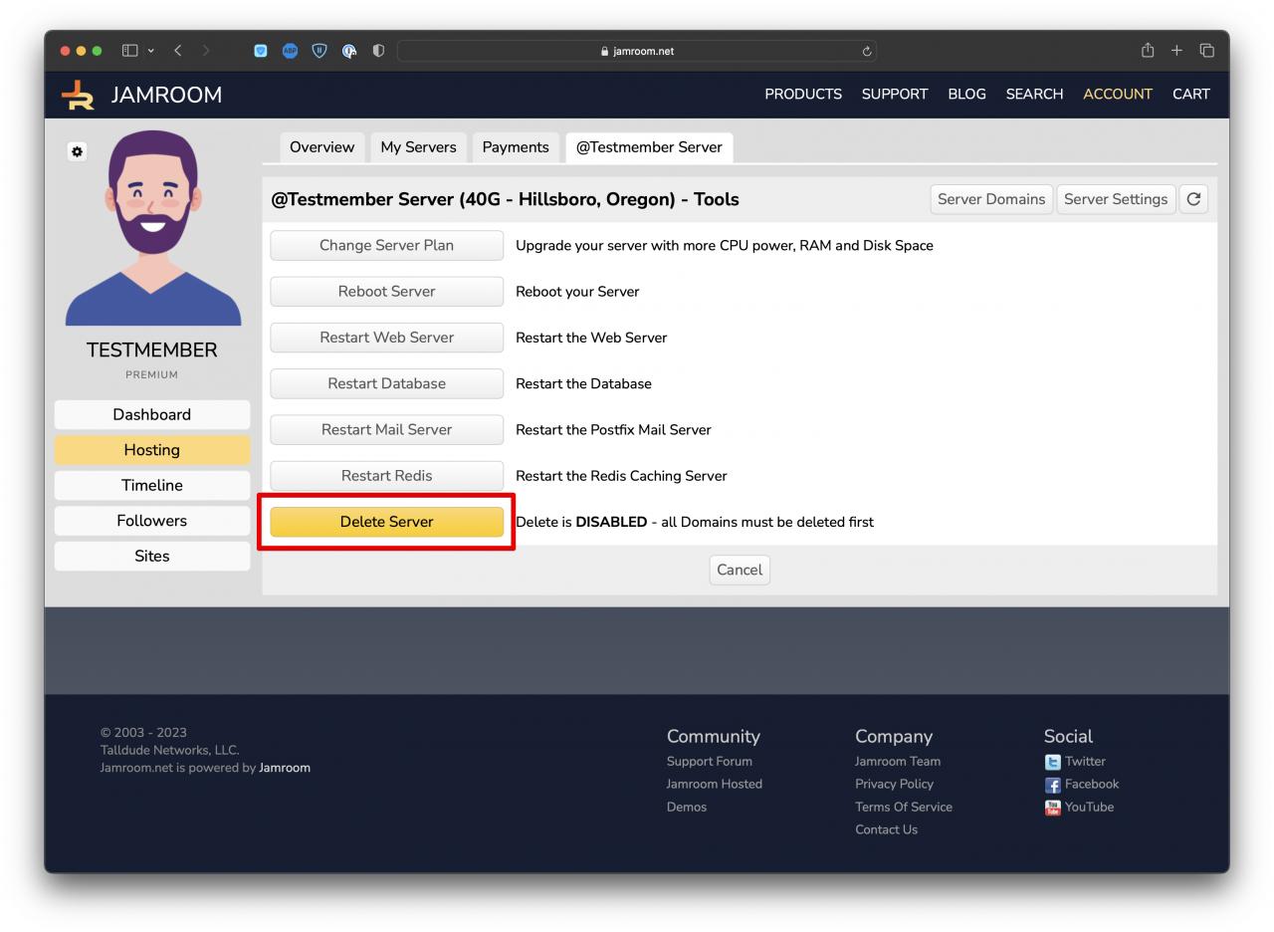Screen dimensions: 1274x932
Task: Refresh the server tools panel
Action: 1193,199
